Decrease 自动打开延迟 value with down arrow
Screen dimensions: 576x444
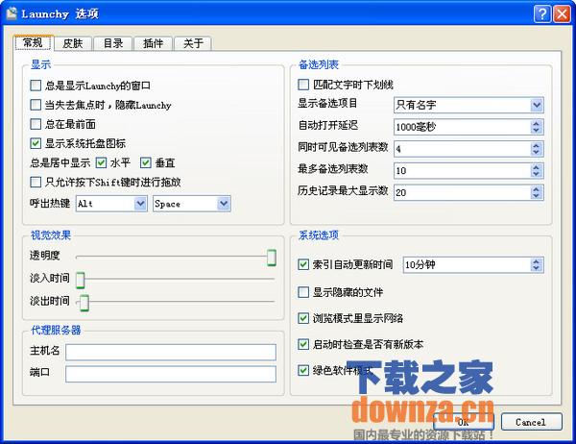tap(537, 131)
